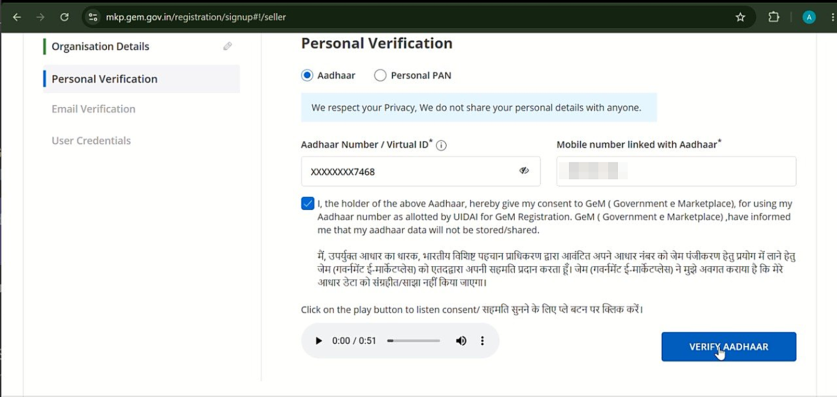Uncheck the Aadhaar consent checkbox
The width and height of the screenshot is (837, 397).
pos(308,203)
